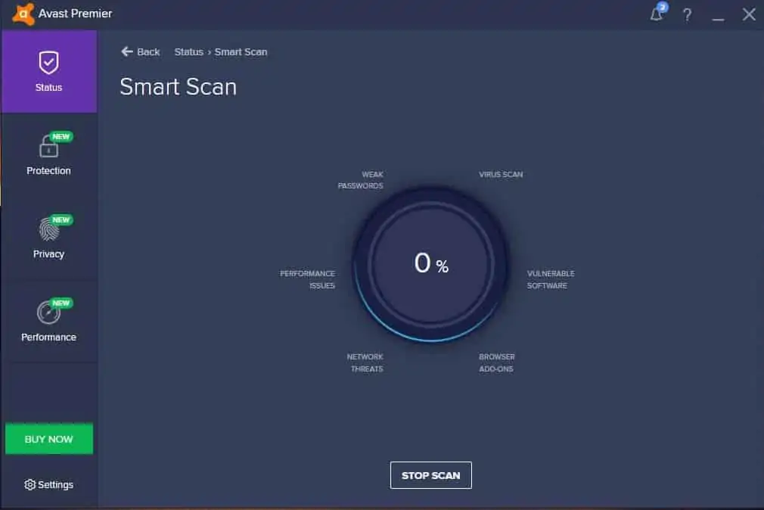
Task: Minimize the Avast Premier window
Action: [x=718, y=14]
